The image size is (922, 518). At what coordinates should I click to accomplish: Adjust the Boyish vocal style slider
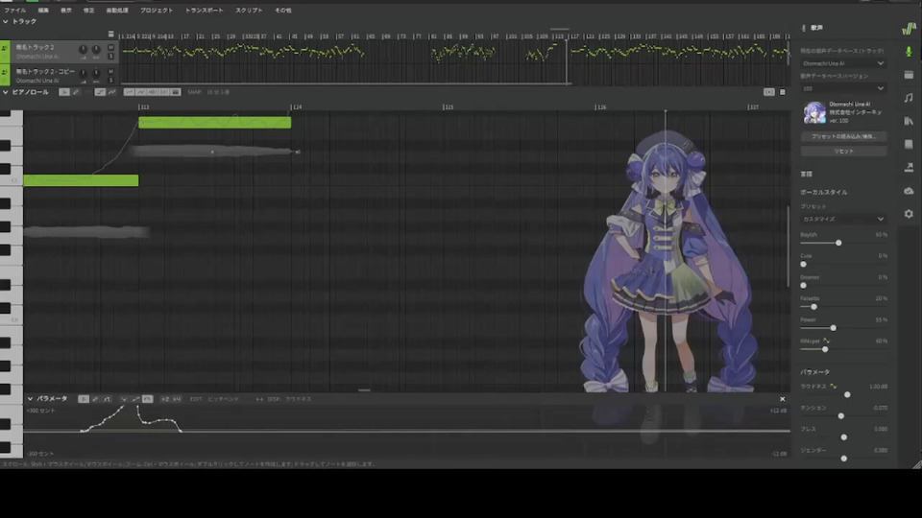[x=838, y=243]
